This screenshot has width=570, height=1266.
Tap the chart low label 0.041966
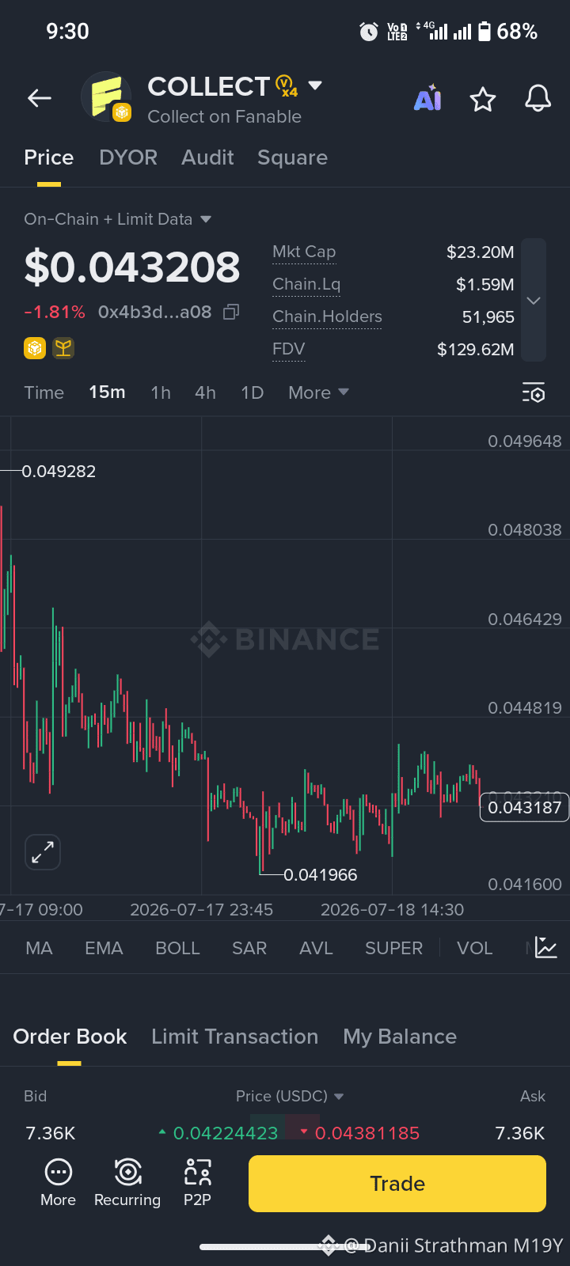(320, 874)
